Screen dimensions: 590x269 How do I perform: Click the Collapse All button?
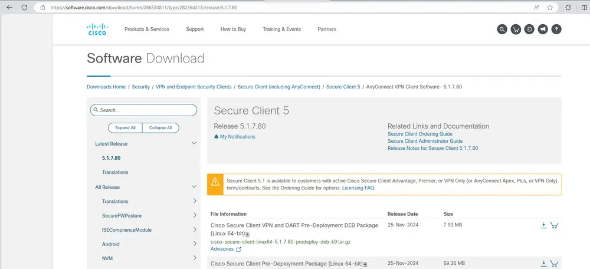(160, 128)
